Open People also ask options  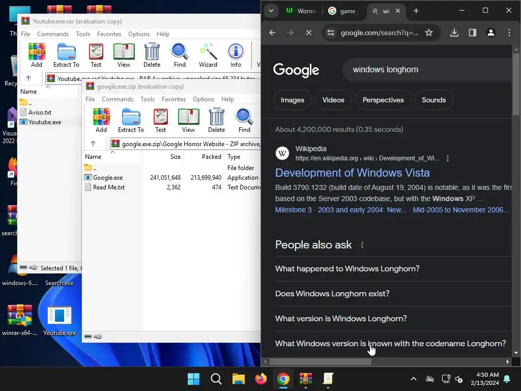tap(362, 245)
